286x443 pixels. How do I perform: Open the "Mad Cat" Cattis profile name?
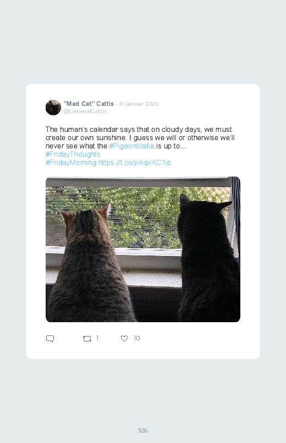click(89, 104)
